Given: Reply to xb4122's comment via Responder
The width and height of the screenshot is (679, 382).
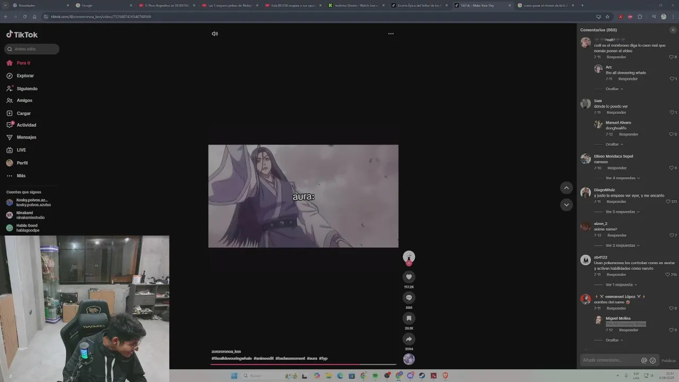Looking at the screenshot, I should (616, 274).
